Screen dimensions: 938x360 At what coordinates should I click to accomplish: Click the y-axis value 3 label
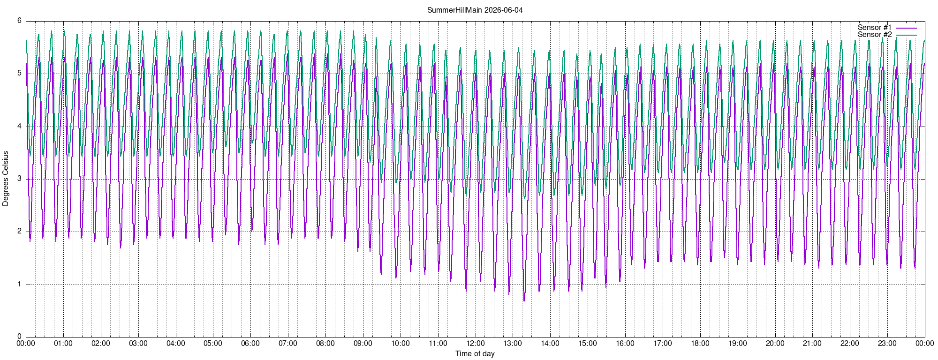(20, 179)
